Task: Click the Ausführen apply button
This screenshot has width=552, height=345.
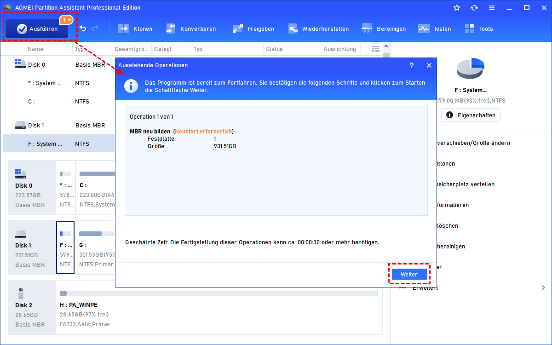Action: [x=37, y=29]
